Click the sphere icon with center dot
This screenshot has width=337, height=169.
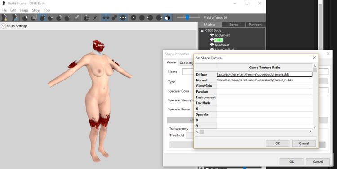[x=133, y=18]
